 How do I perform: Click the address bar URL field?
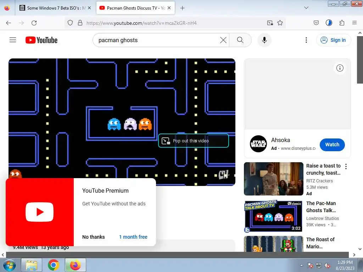(175, 23)
